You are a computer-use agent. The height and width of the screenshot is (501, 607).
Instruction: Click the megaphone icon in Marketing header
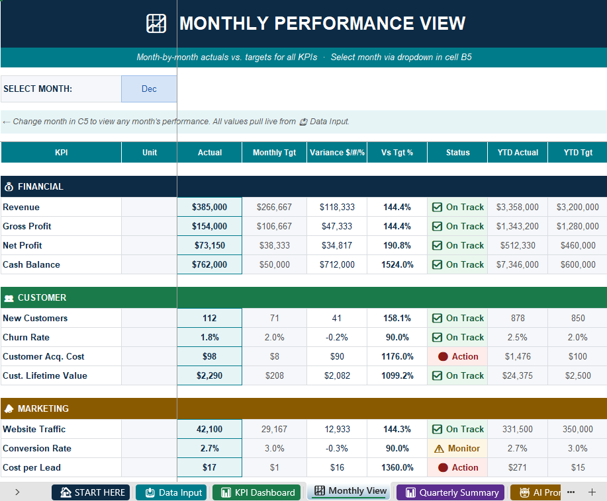pos(9,409)
